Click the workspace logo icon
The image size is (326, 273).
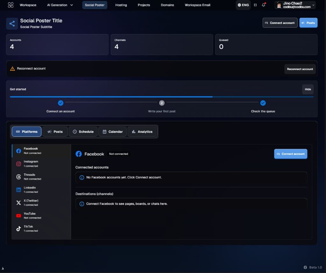point(11,5)
